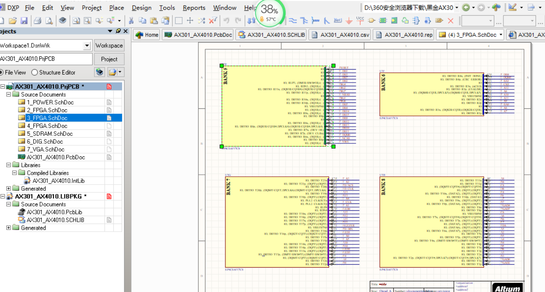Select the Place Bus tool
Viewport: 545px width, 292px height.
tap(304, 21)
